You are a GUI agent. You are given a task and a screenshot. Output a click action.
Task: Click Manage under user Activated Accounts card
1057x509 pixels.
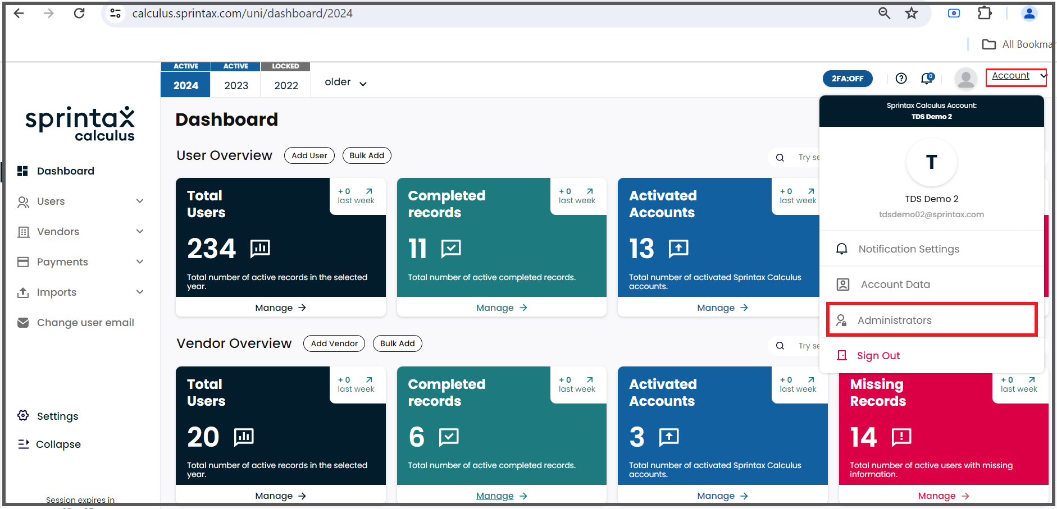point(723,308)
